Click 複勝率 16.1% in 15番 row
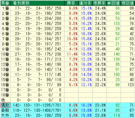135x118 pixels. [x=100, y=80]
